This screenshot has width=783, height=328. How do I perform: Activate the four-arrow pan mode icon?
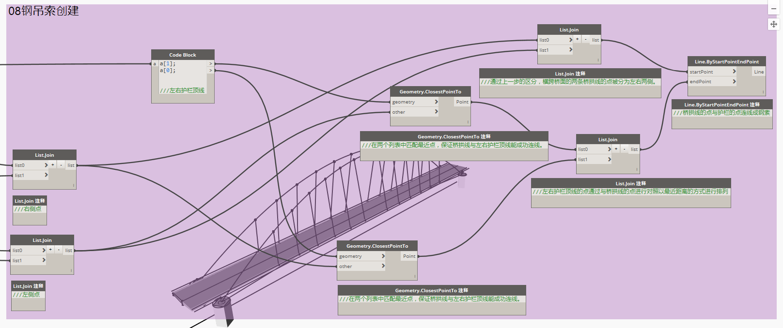point(773,24)
